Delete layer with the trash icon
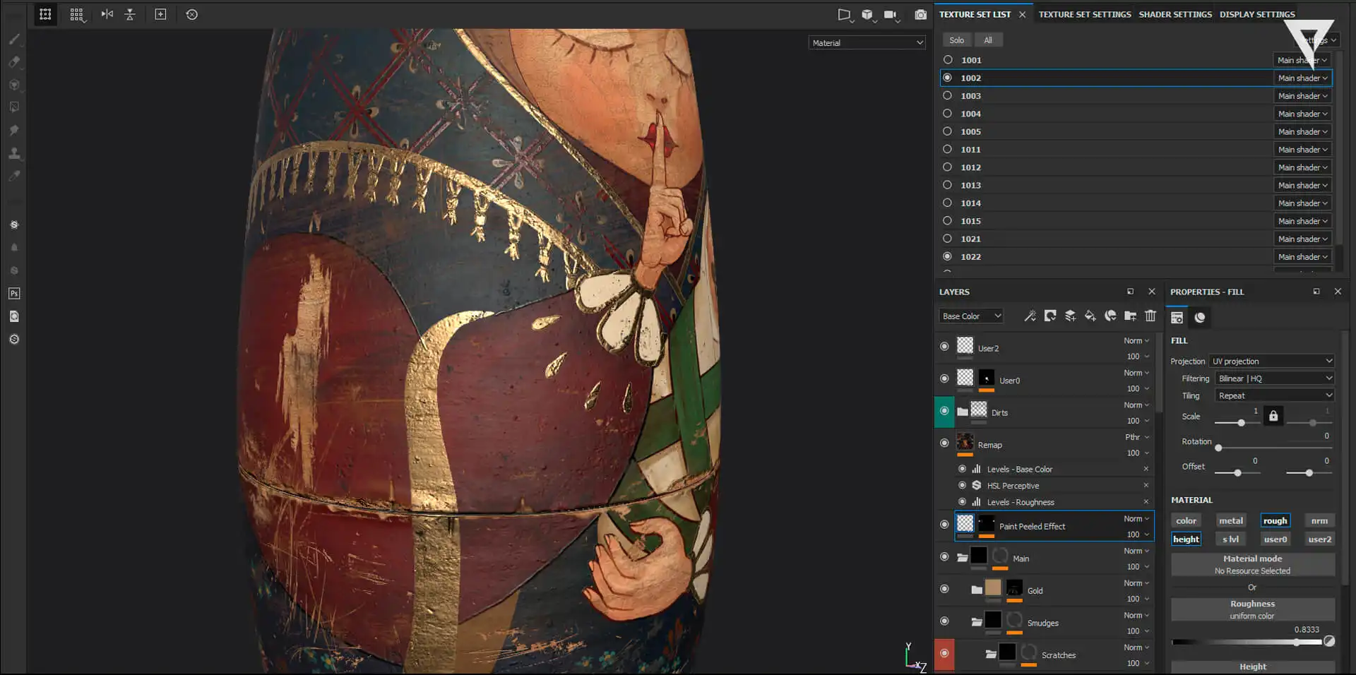Image resolution: width=1356 pixels, height=675 pixels. point(1150,316)
